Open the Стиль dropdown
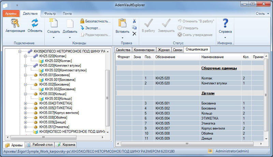This screenshot has width=273, height=157. point(261,14)
